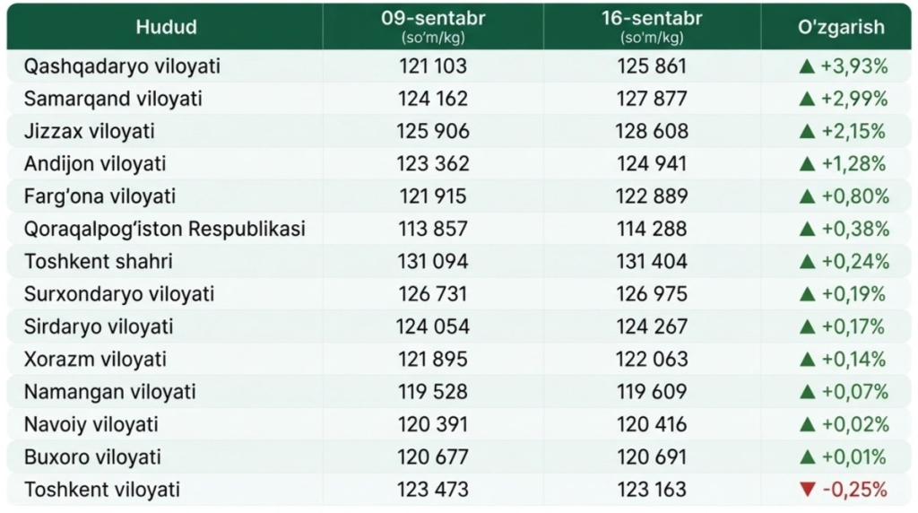Click the 16-sentabr column header

(x=652, y=27)
